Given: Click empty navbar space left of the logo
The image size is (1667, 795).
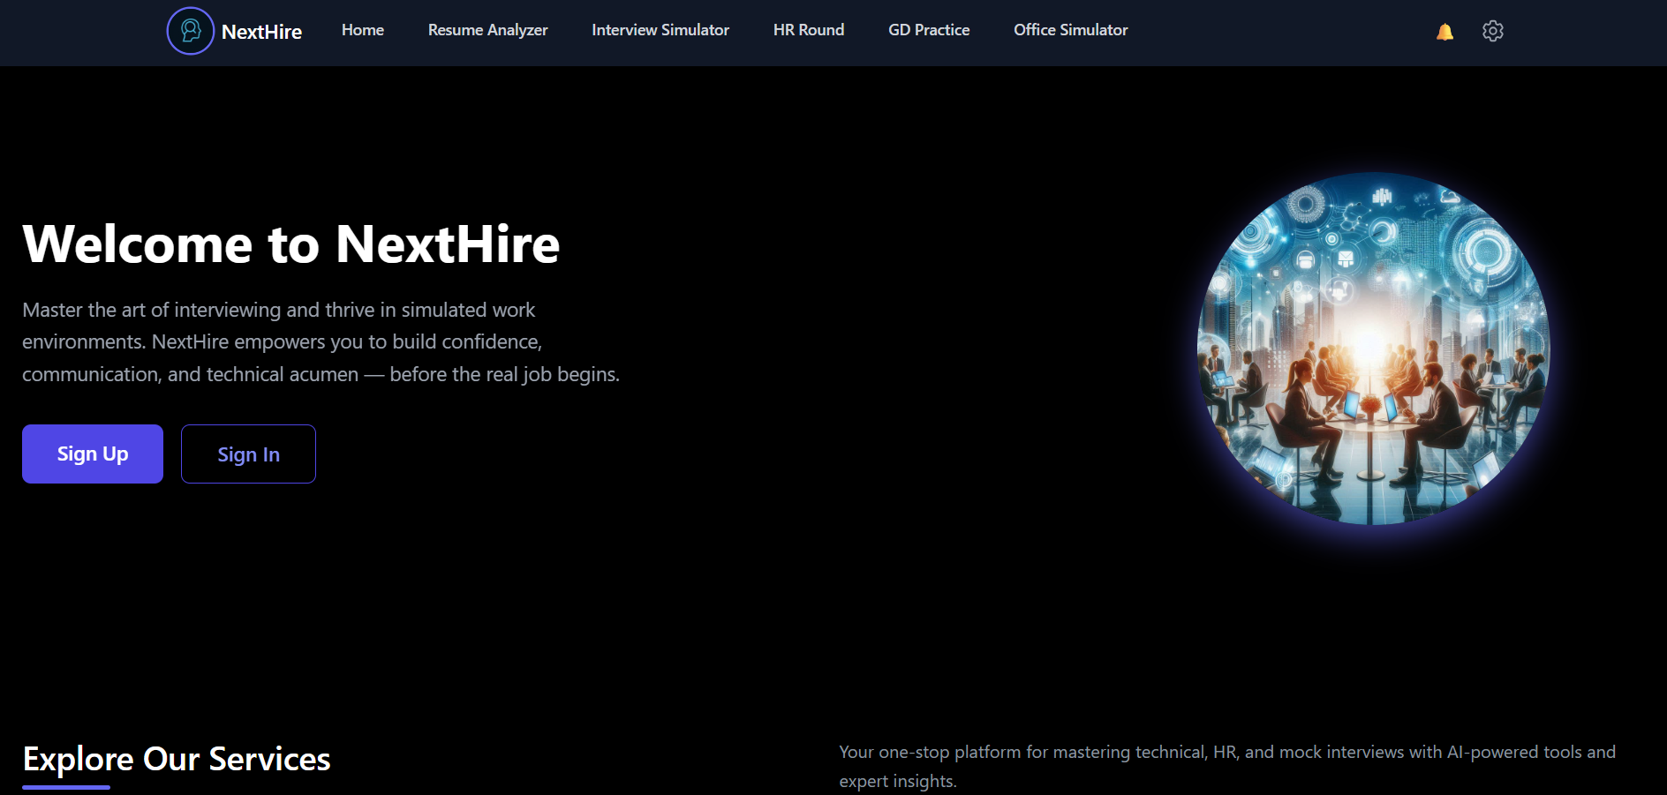Looking at the screenshot, I should [x=79, y=32].
